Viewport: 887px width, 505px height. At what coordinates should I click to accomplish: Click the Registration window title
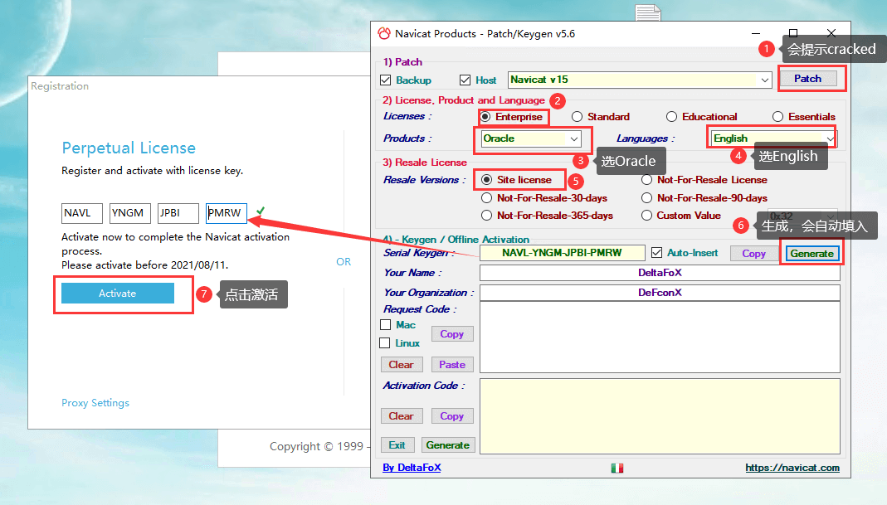(60, 86)
